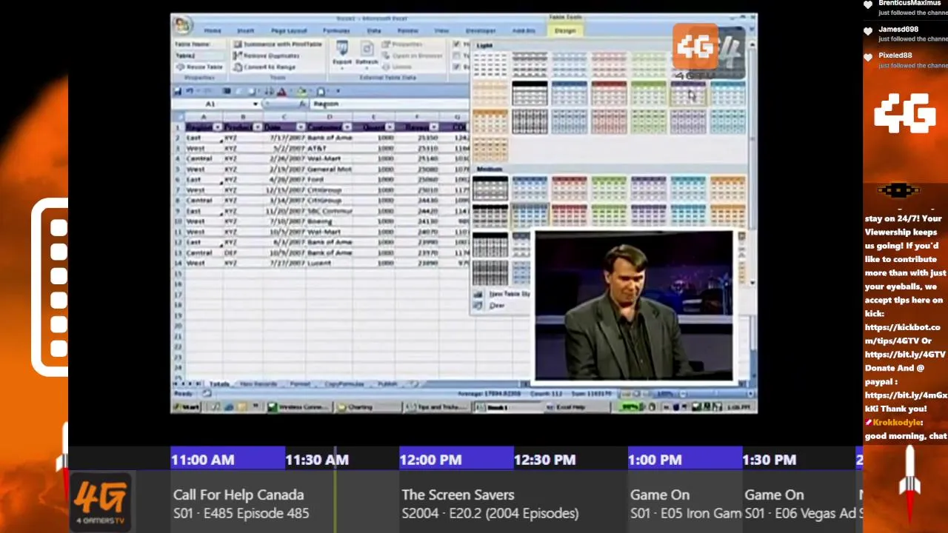The image size is (948, 533).
Task: Click column A header in worksheet
Action: point(204,117)
